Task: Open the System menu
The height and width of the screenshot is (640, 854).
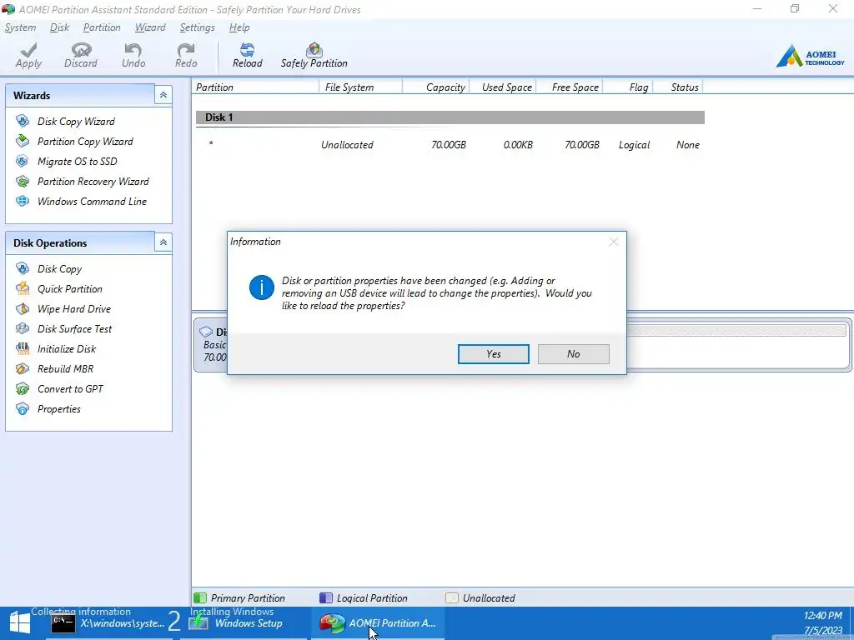Action: [20, 27]
